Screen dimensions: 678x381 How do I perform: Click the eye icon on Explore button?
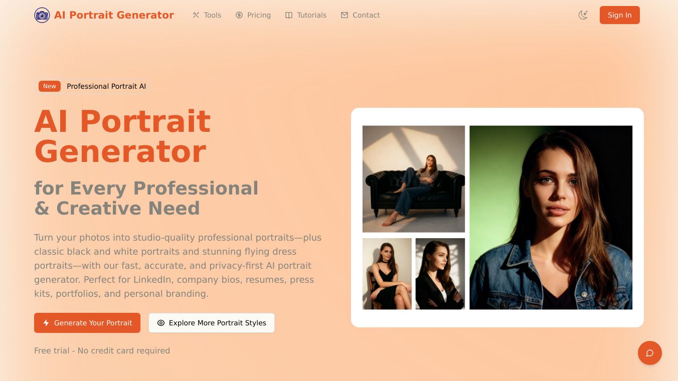pyautogui.click(x=161, y=323)
